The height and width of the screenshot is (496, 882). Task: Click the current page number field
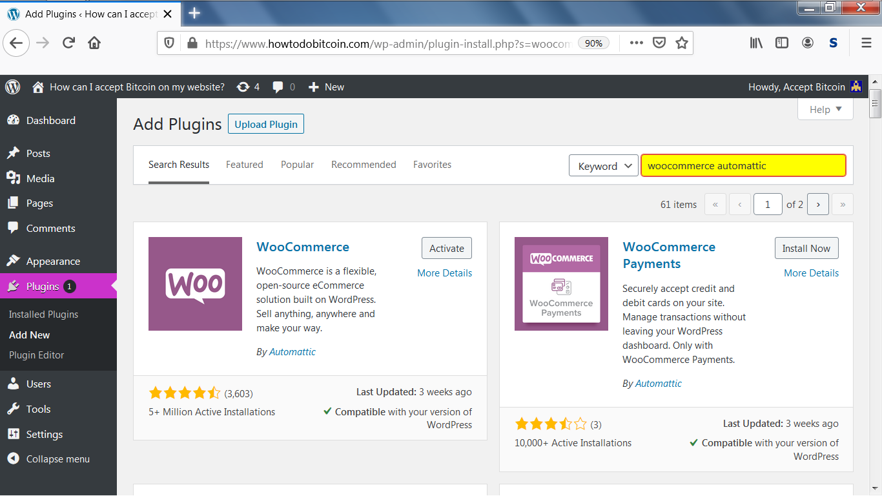[768, 204]
